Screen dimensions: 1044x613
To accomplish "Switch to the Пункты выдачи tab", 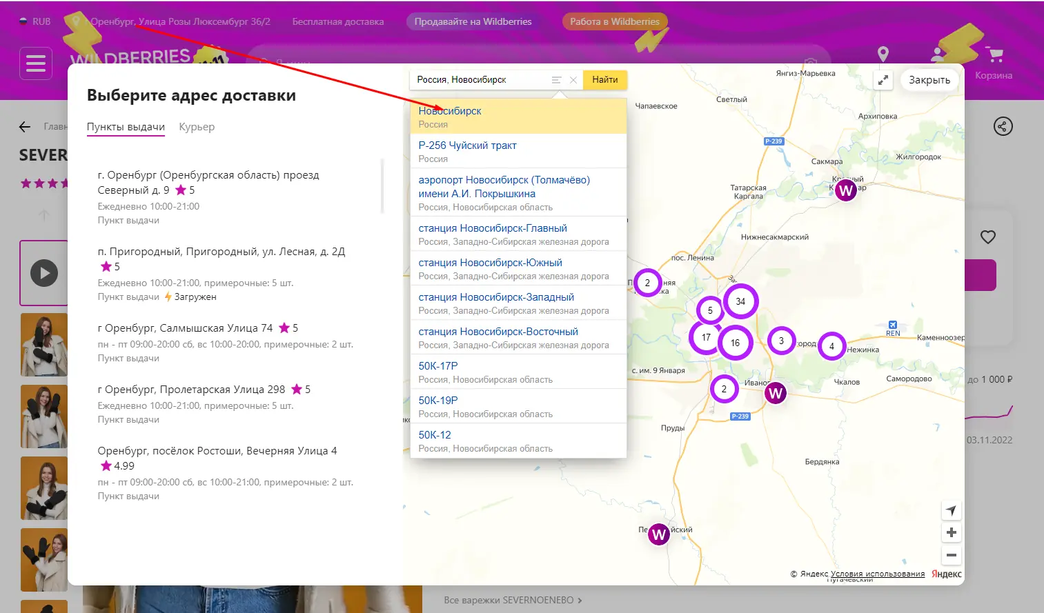I will (x=126, y=127).
